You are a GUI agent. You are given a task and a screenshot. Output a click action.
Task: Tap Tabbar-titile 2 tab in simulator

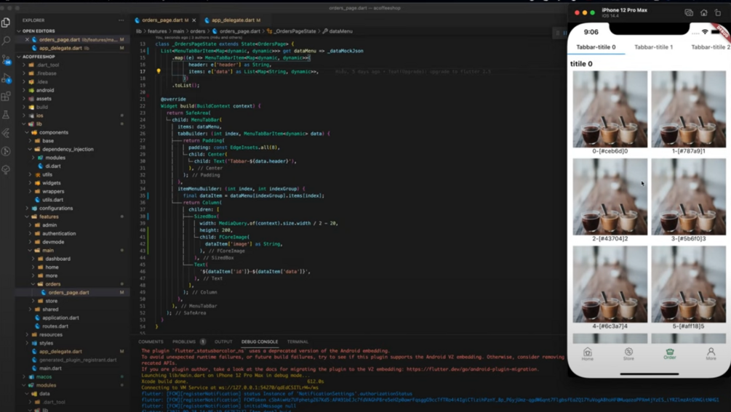(710, 47)
